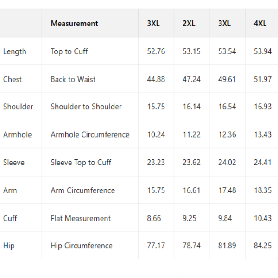Click the 4XL column header

click(260, 24)
